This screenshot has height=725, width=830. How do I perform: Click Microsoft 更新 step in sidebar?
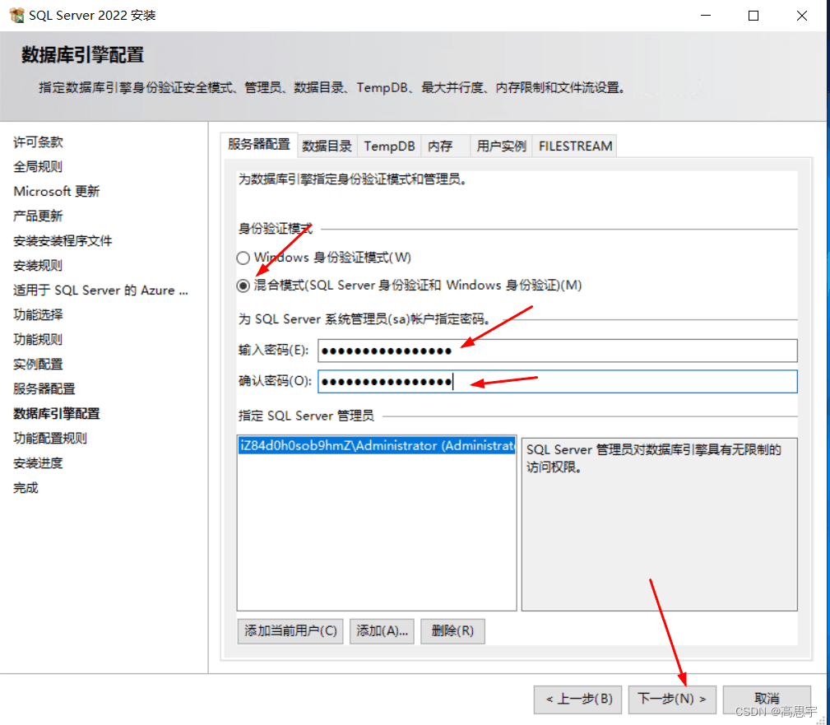point(57,191)
